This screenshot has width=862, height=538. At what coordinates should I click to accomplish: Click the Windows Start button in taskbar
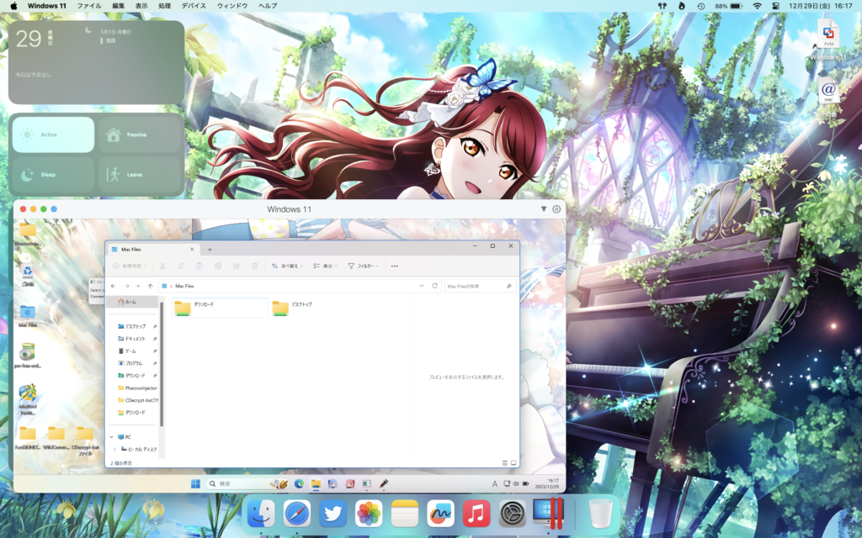coord(196,484)
